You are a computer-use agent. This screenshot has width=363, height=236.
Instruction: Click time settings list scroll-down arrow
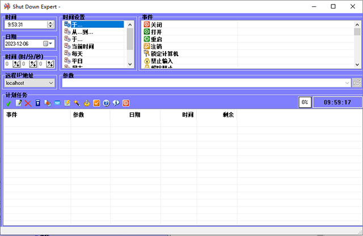(130, 64)
